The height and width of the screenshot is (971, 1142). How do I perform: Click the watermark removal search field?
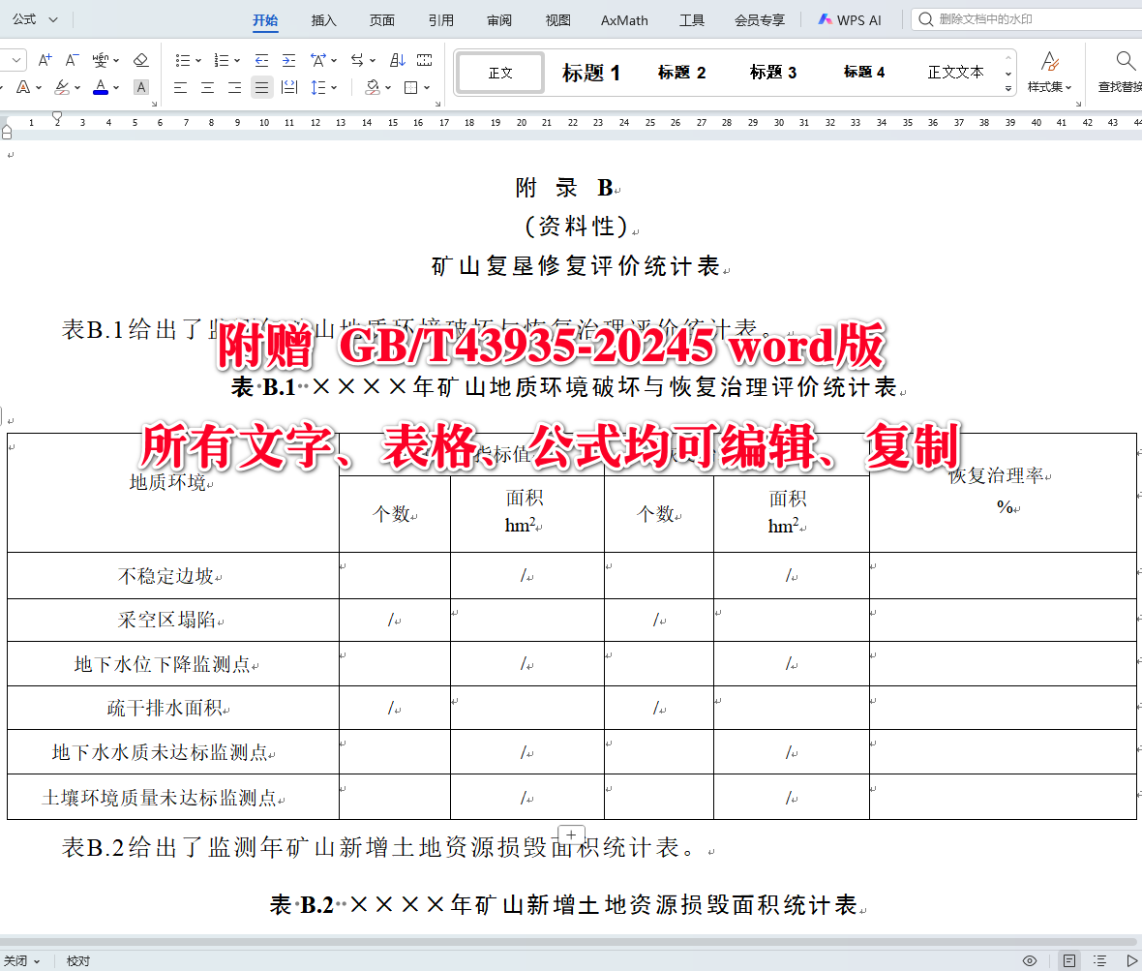click(1026, 19)
